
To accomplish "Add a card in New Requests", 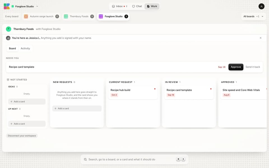I will 77,109.
